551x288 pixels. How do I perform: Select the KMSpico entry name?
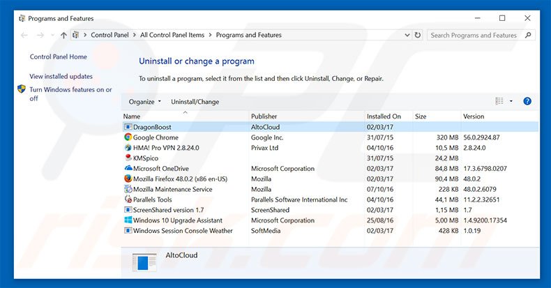click(x=146, y=158)
